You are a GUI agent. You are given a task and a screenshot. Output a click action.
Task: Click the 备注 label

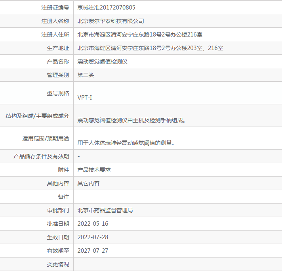click(x=63, y=197)
